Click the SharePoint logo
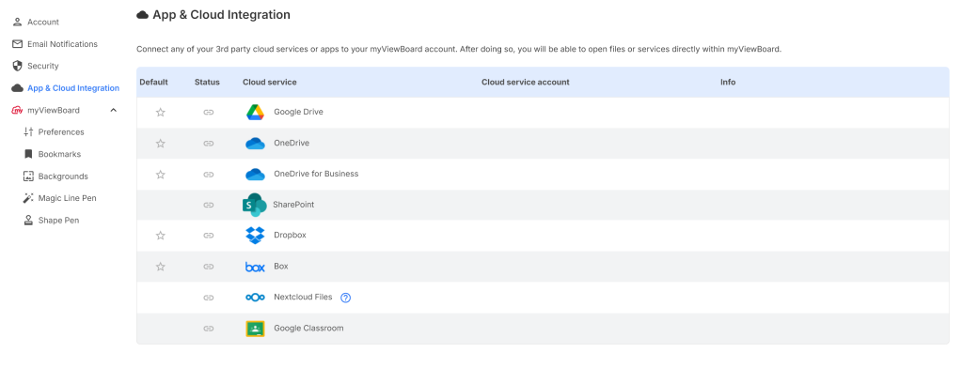 (254, 205)
